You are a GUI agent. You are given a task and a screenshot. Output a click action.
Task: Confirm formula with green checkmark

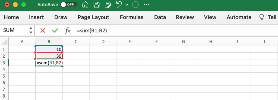tap(55, 31)
